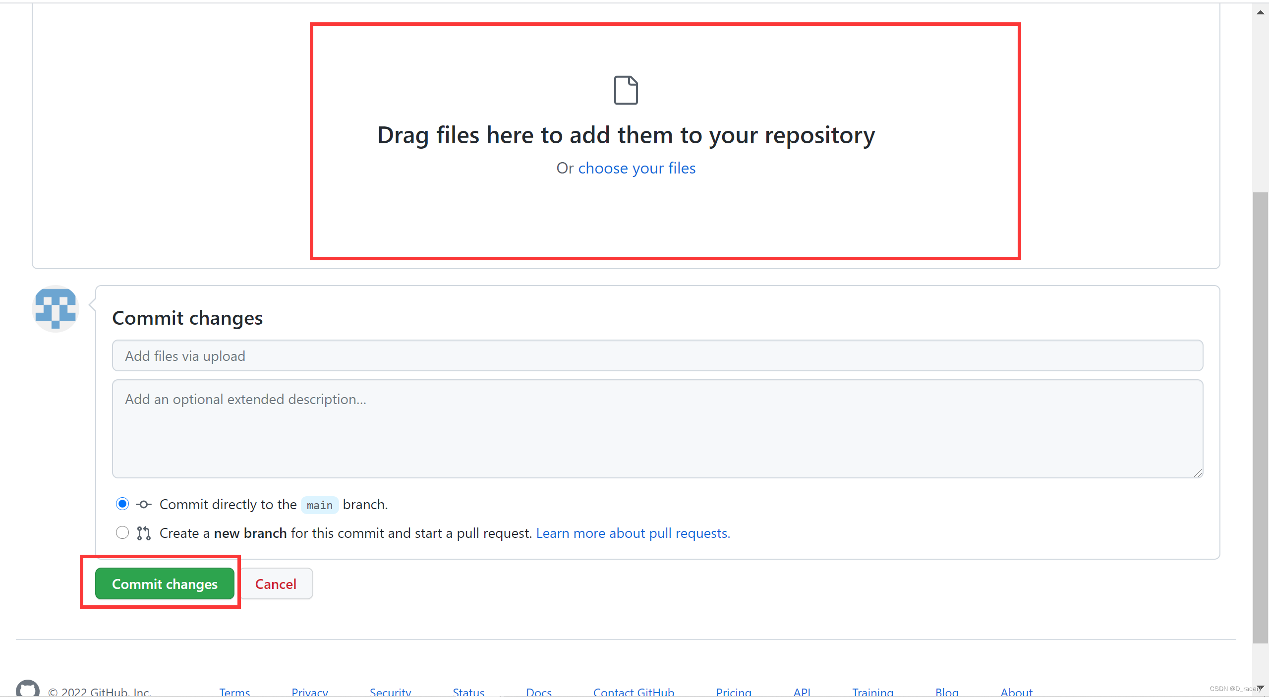The width and height of the screenshot is (1269, 697).
Task: Click the commit node icon beside 'Commit directly'
Action: 144,505
